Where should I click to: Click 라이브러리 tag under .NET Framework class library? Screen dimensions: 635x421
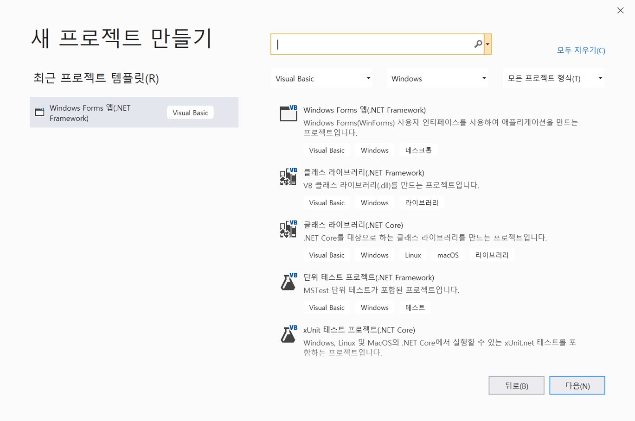tap(422, 202)
